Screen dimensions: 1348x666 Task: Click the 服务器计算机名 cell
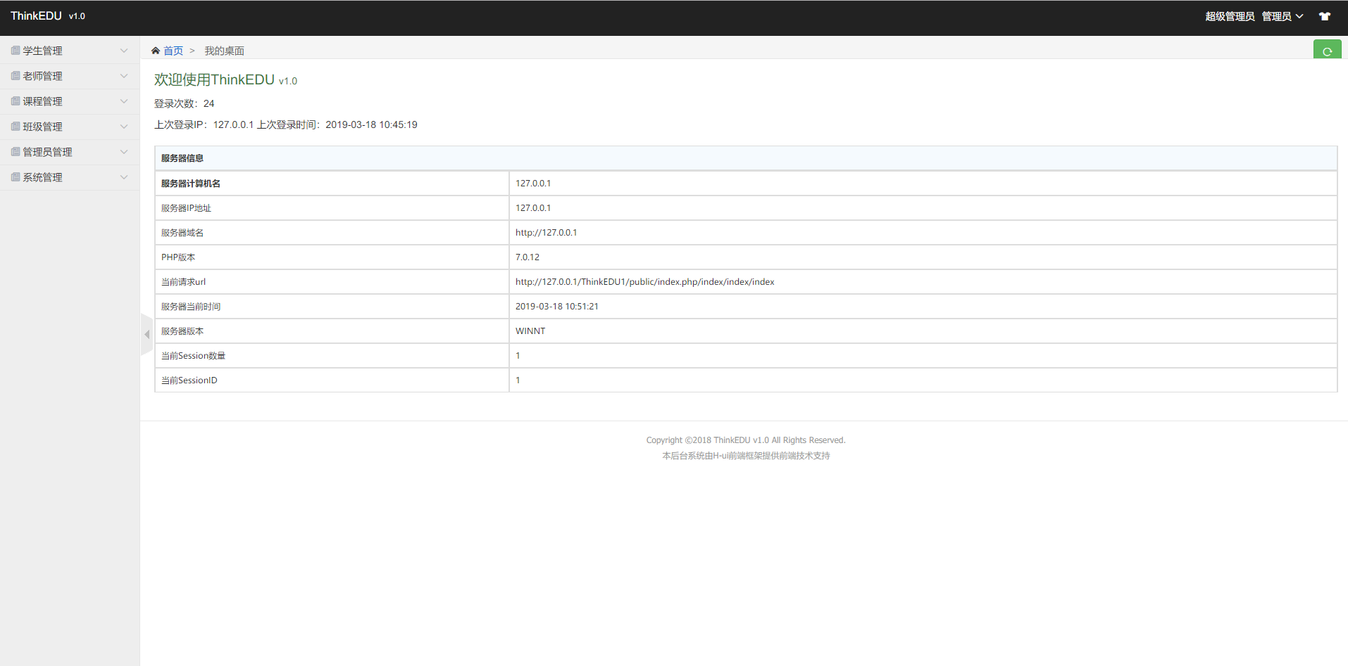tap(332, 184)
